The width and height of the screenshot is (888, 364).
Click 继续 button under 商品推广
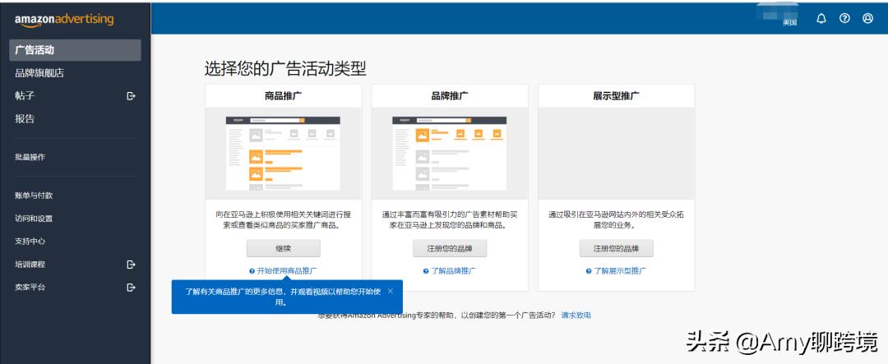(283, 248)
